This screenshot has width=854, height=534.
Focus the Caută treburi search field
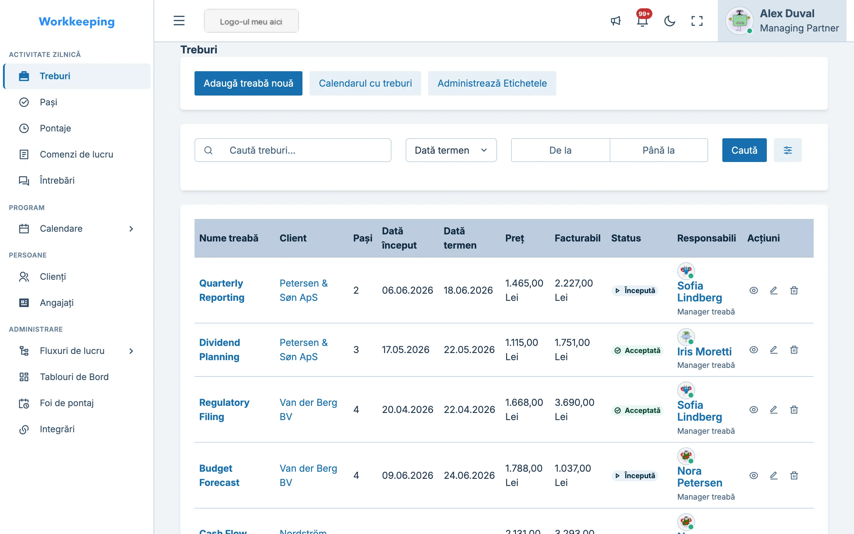point(293,150)
